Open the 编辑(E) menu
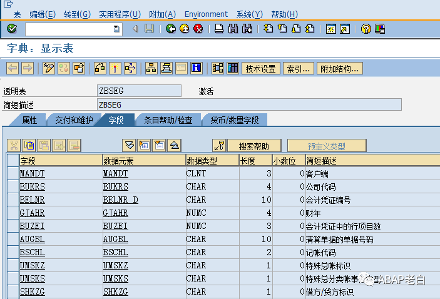The width and height of the screenshot is (440, 299). point(43,14)
